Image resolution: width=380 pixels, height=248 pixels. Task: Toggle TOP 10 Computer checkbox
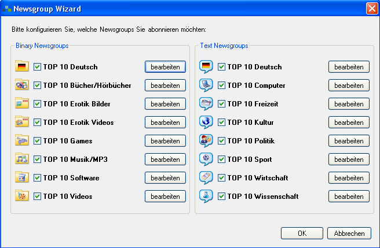tap(221, 85)
